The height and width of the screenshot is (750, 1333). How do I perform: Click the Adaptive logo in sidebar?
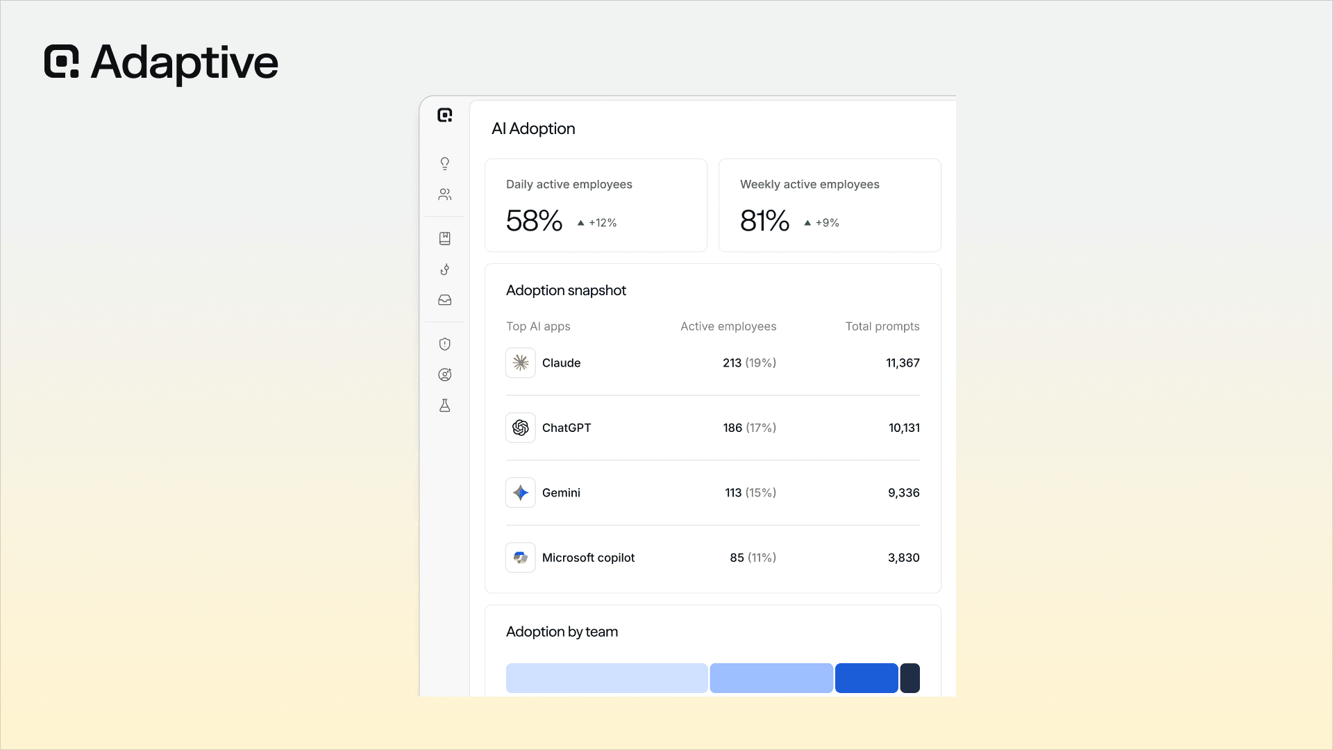(x=445, y=115)
